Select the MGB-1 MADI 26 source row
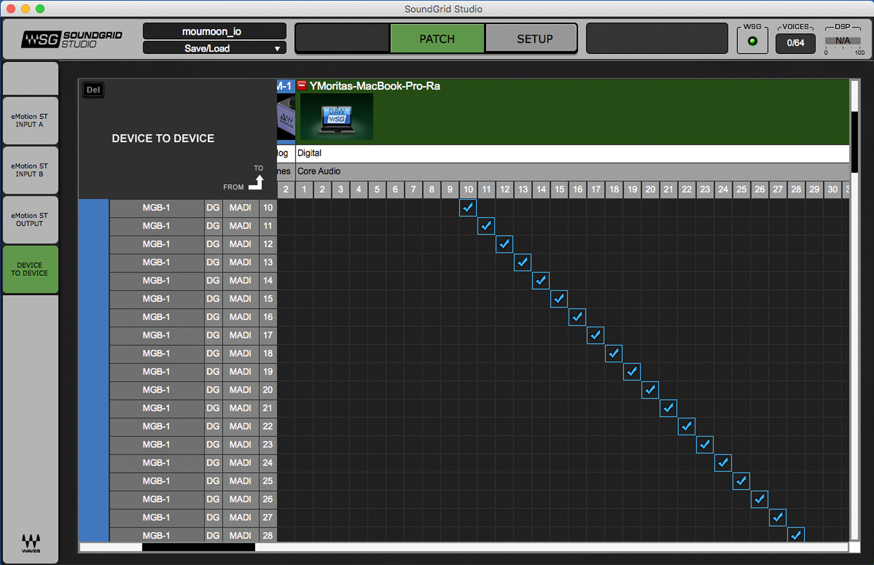 pyautogui.click(x=193, y=499)
